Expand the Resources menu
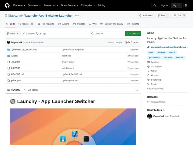The image size is (193, 145). [x=51, y=5]
